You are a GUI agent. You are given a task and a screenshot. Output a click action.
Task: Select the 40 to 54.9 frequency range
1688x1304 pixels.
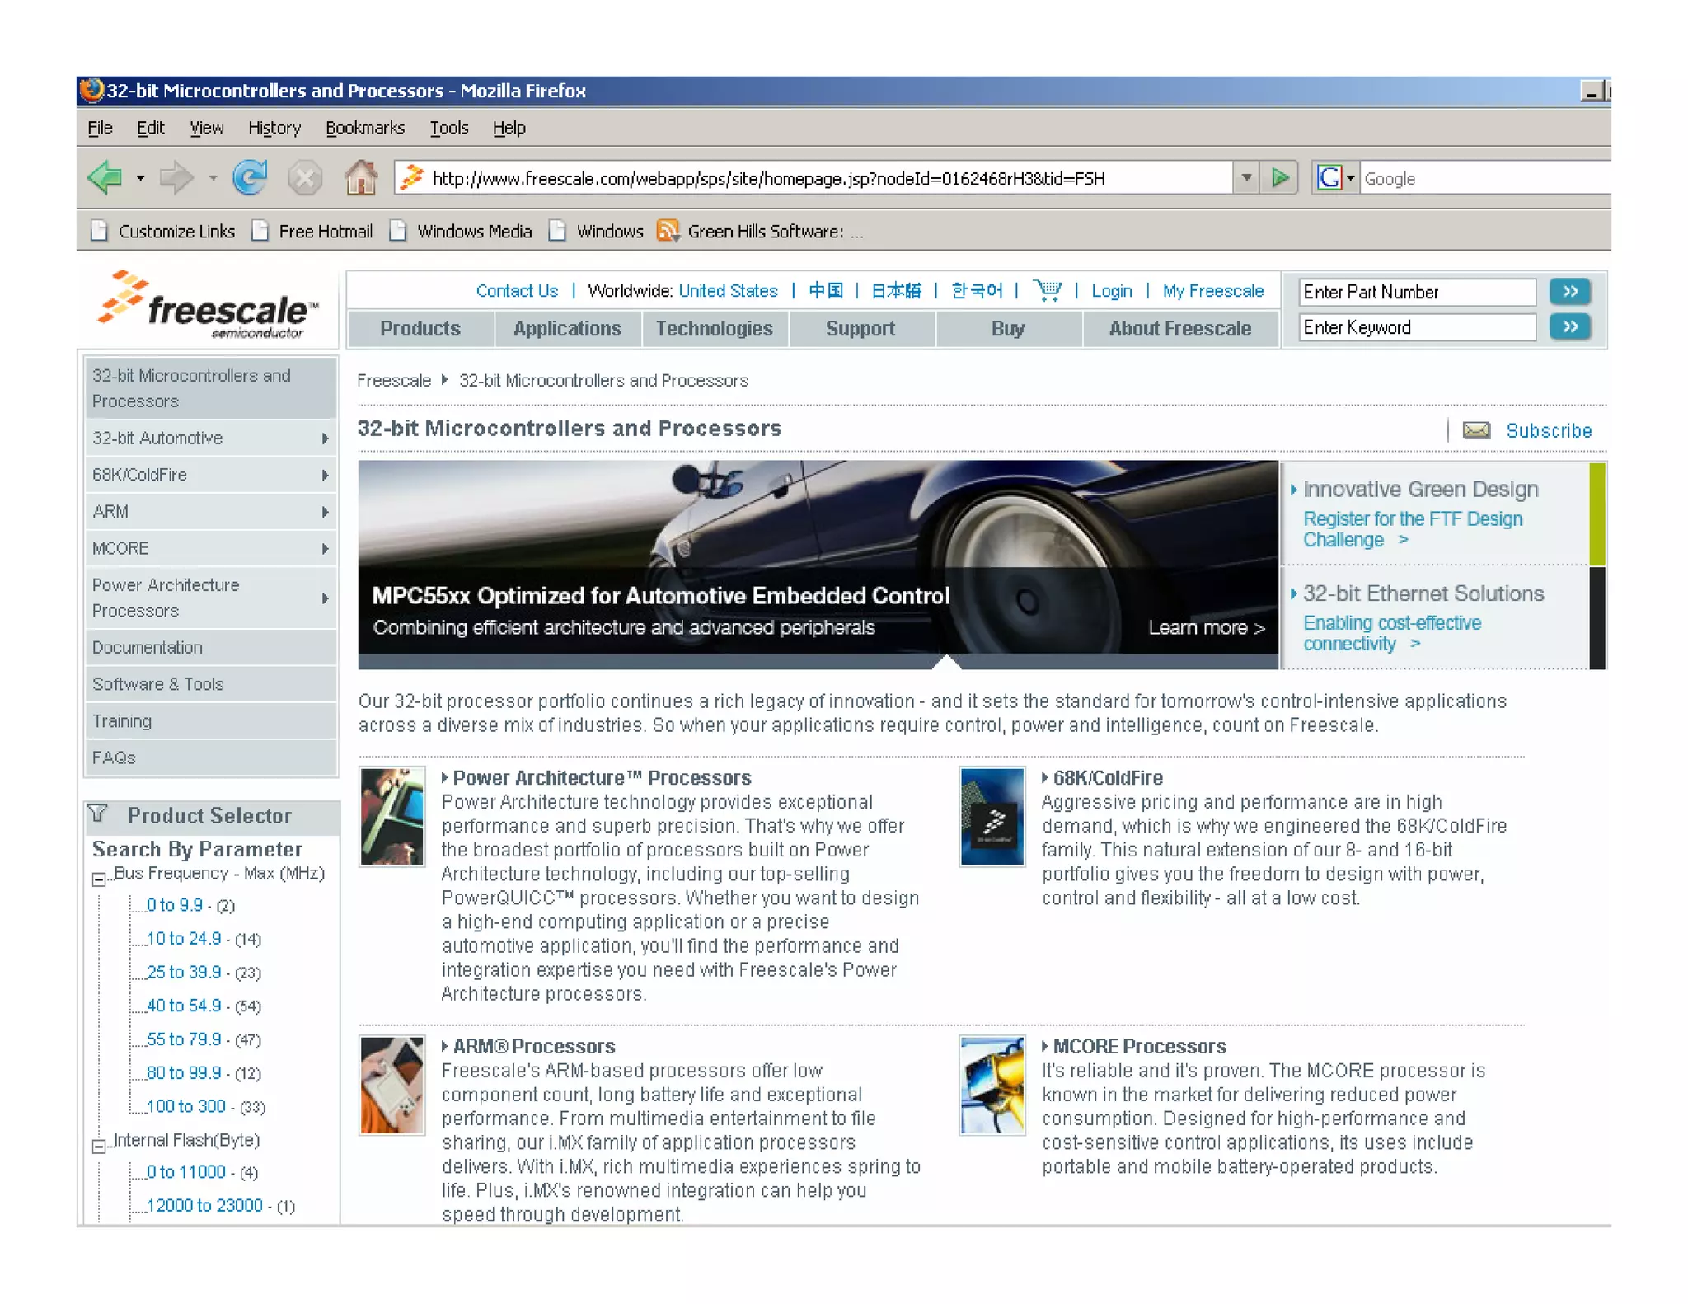(183, 1006)
